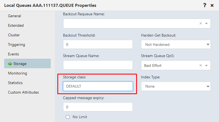Open the Stream Queue QoS dropdown arrow
219x122 pixels.
tap(206, 66)
